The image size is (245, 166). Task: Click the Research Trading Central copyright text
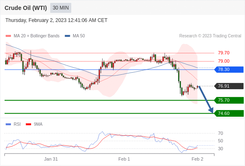click(x=210, y=36)
